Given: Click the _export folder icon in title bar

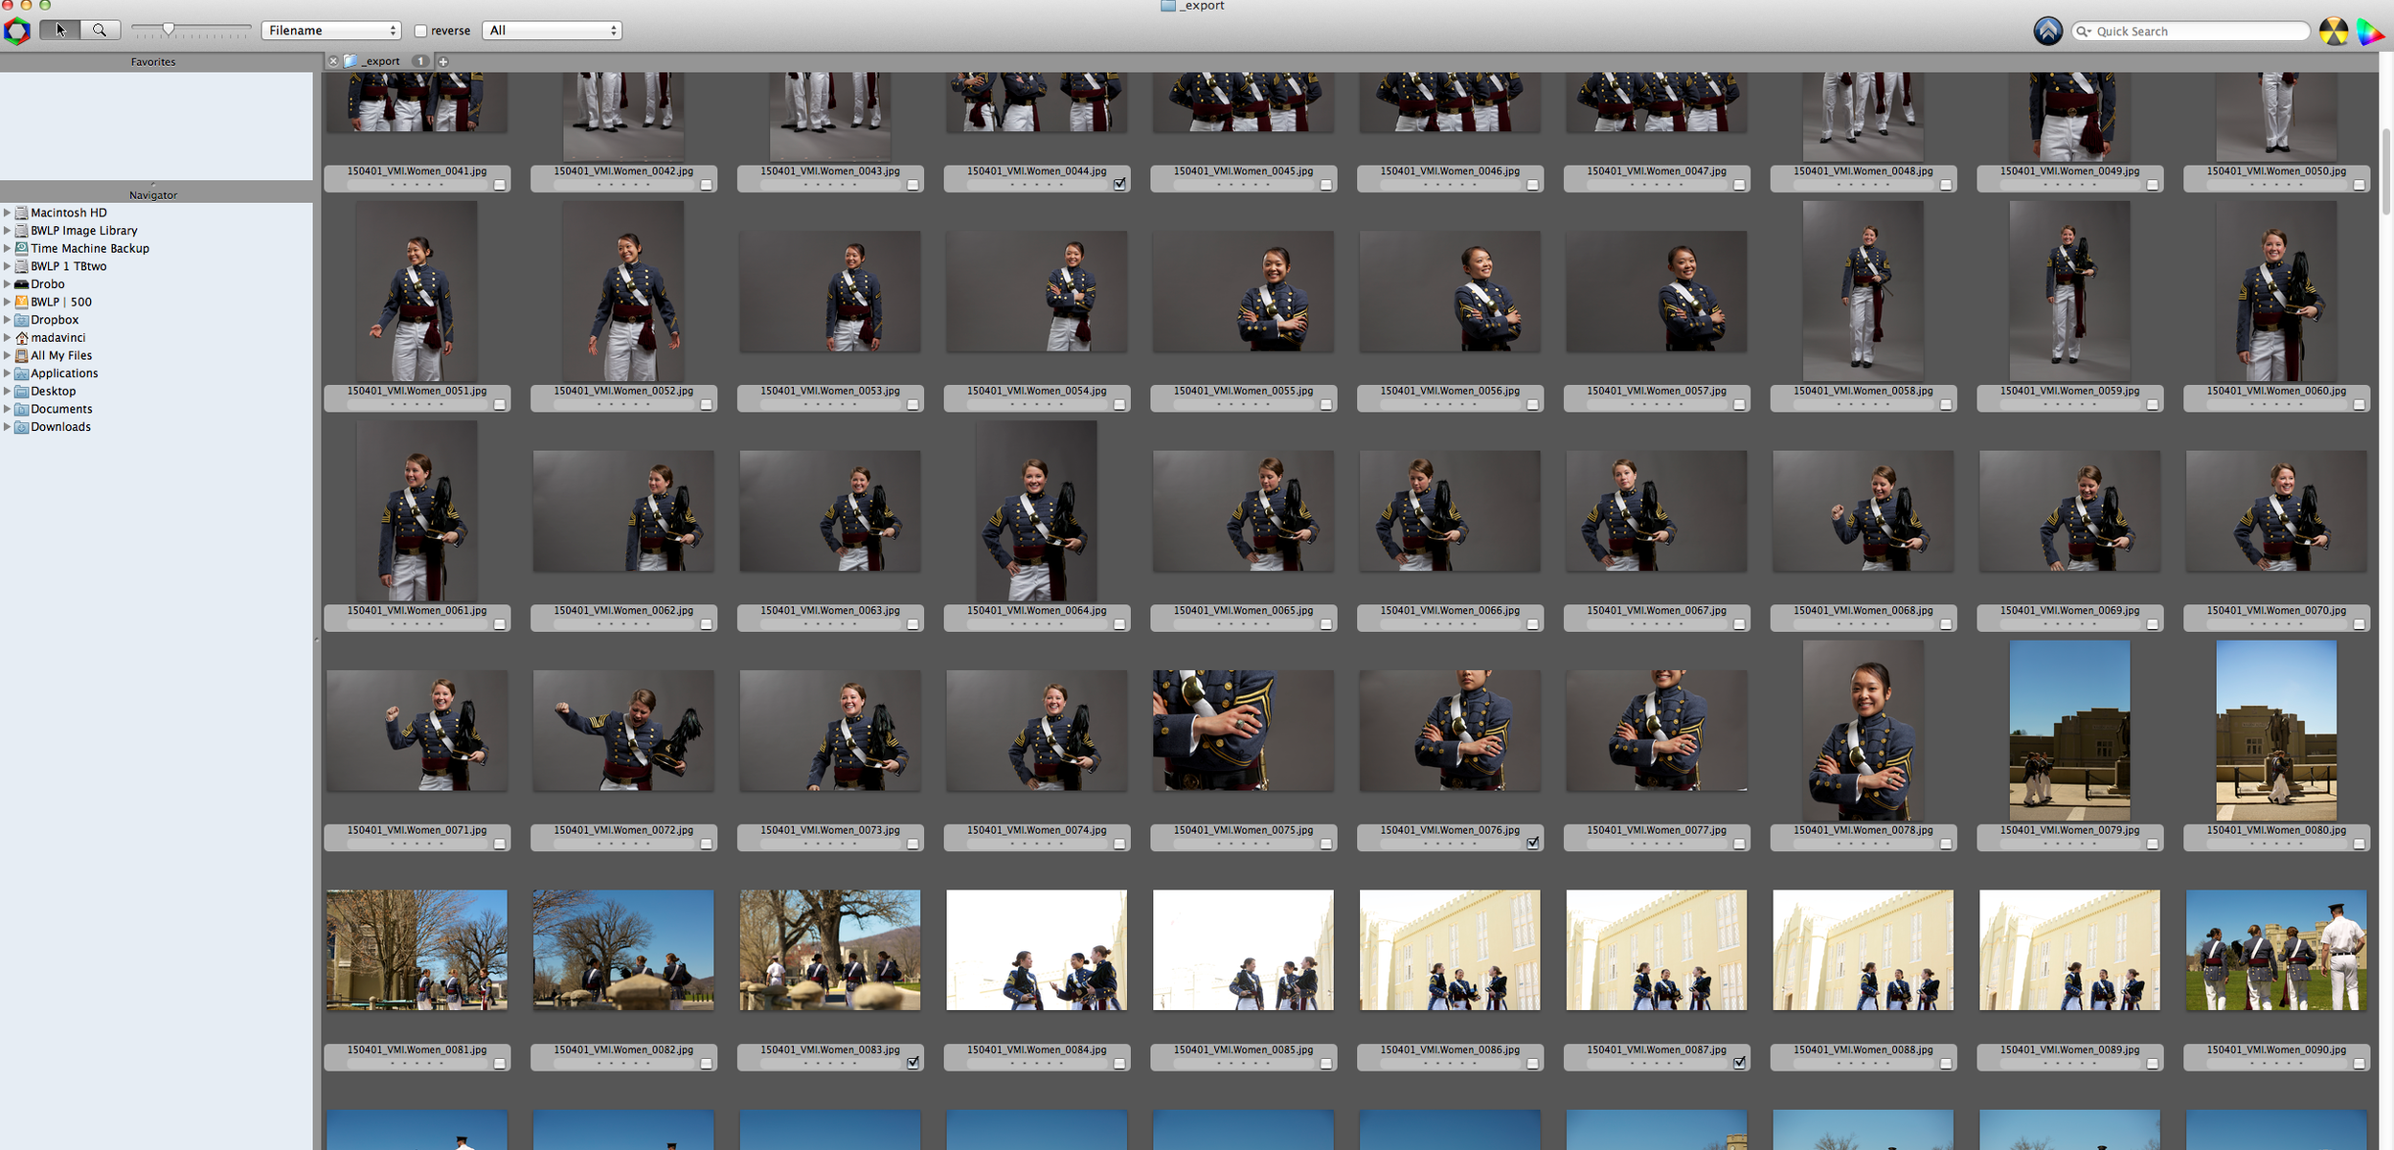Looking at the screenshot, I should [1168, 6].
